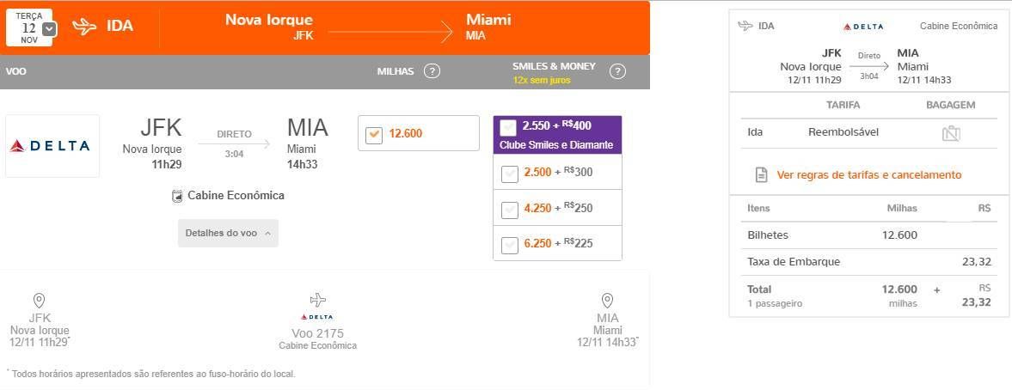
Task: Click the airplane icon in summary panel
Action: click(x=745, y=26)
